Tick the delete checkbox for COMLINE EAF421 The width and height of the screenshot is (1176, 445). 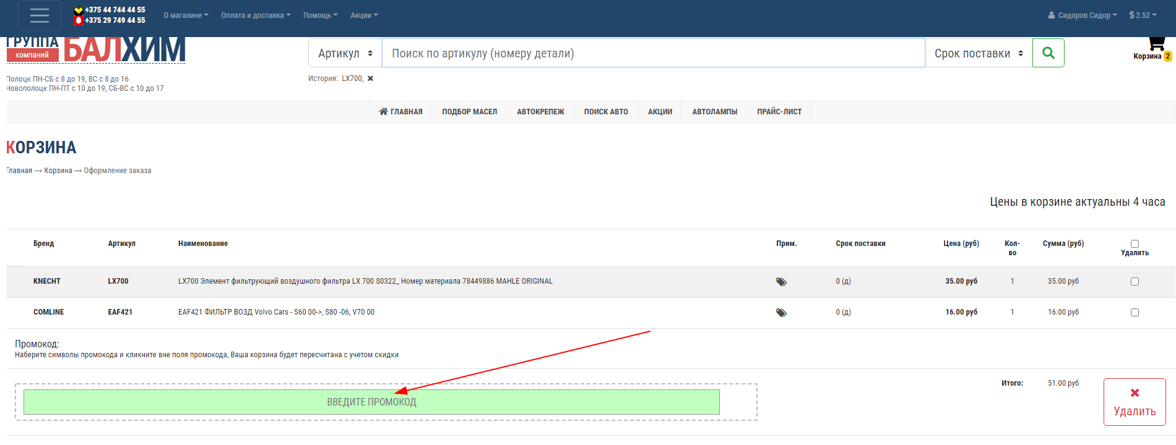tap(1135, 313)
